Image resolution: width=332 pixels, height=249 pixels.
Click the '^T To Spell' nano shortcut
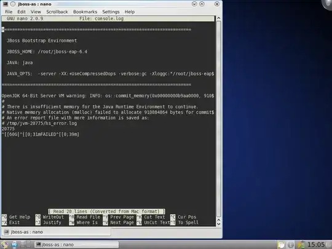pos(184,223)
